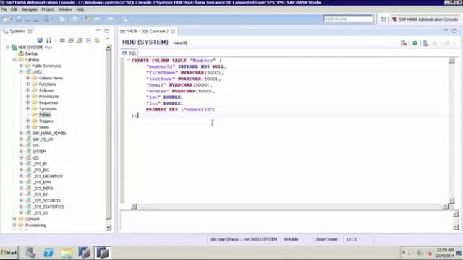
Task: Click the first icon in the SQL console toolbar
Action: 404,43
